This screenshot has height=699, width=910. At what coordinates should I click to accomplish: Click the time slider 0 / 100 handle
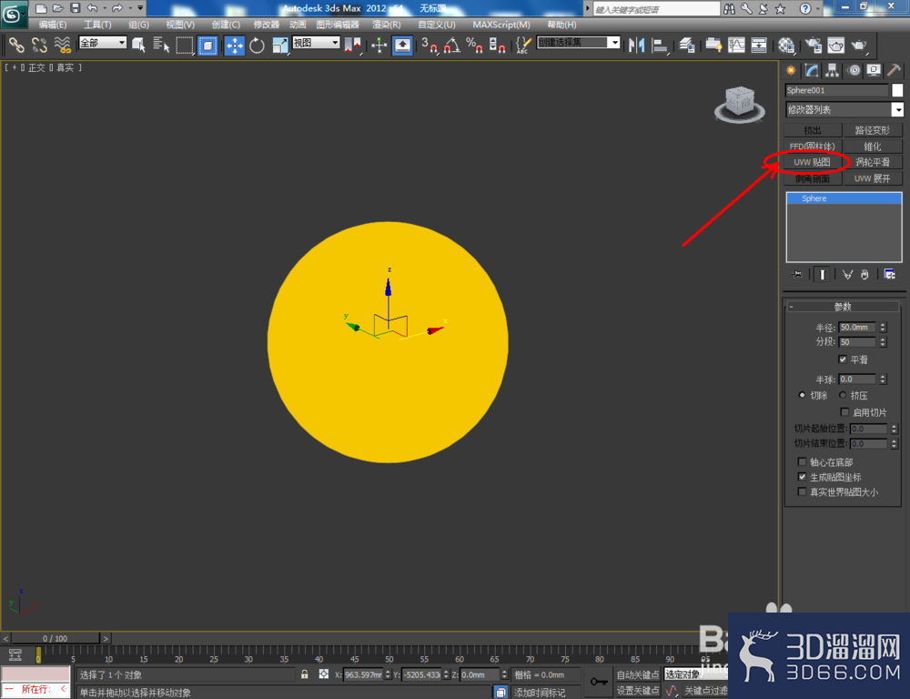point(56,638)
